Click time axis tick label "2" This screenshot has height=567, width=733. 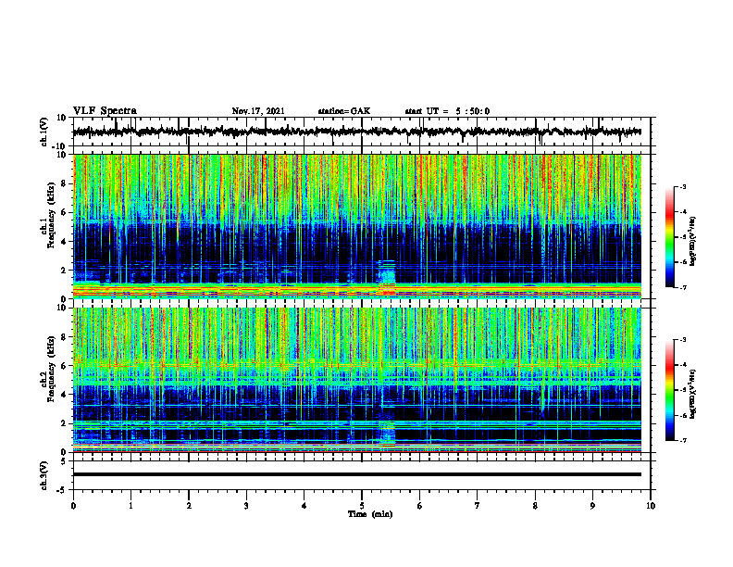coord(189,506)
